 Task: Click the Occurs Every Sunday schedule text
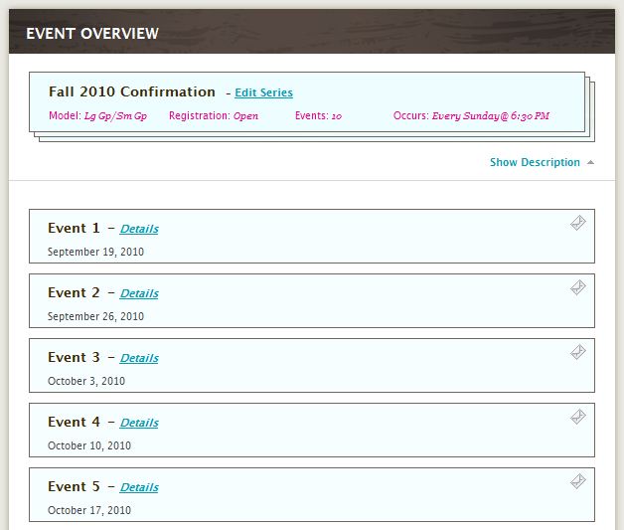pyautogui.click(x=471, y=116)
